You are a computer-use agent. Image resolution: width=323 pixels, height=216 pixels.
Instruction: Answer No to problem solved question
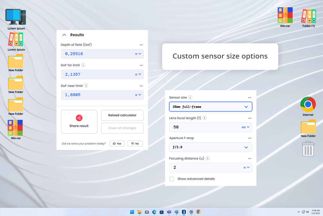[x=135, y=144]
